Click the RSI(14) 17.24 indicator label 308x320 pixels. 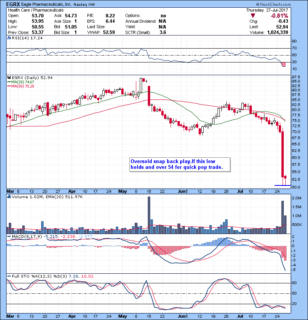(27, 38)
